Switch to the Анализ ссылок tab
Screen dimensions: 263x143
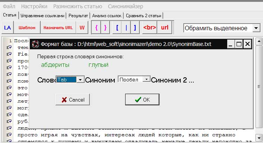107,16
